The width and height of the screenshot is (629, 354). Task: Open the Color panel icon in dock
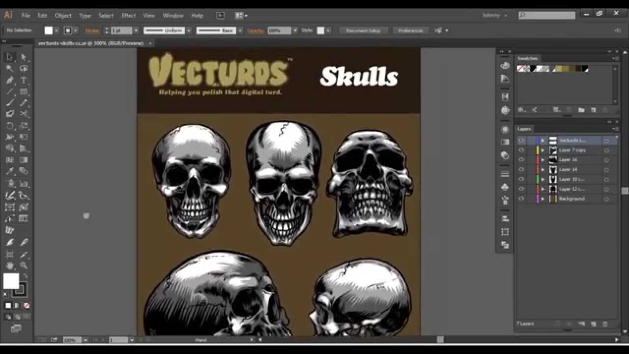tap(505, 65)
